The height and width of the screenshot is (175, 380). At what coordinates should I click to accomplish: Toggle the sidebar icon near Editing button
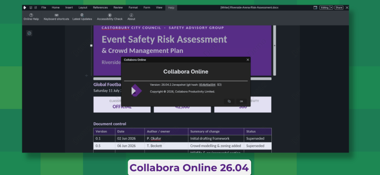(x=315, y=8)
